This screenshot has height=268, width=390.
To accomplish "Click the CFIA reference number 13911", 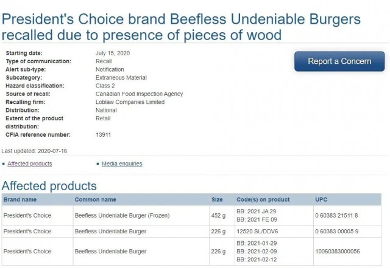I will coord(103,135).
